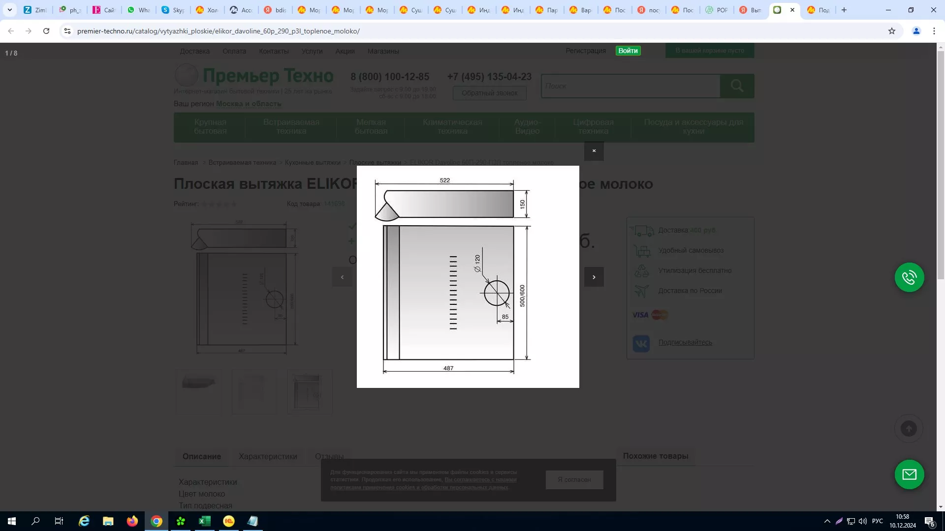The height and width of the screenshot is (531, 945).
Task: Go forward in browser history
Action: pyautogui.click(x=29, y=31)
